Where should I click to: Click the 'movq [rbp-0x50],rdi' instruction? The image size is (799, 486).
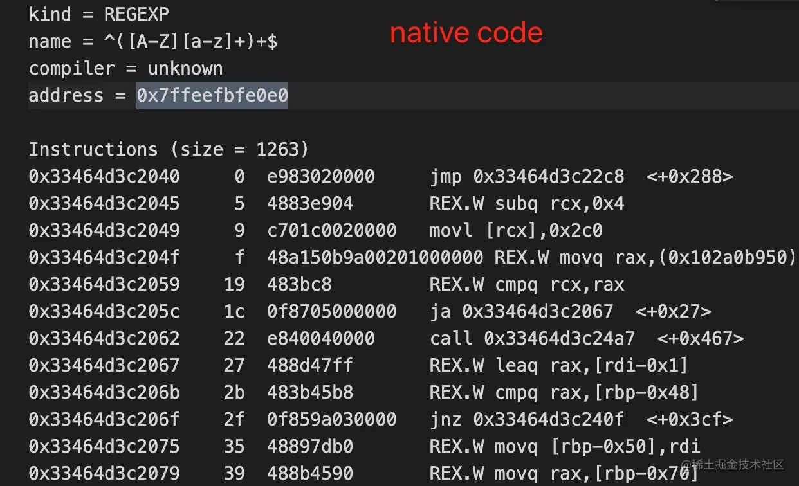pyautogui.click(x=597, y=447)
